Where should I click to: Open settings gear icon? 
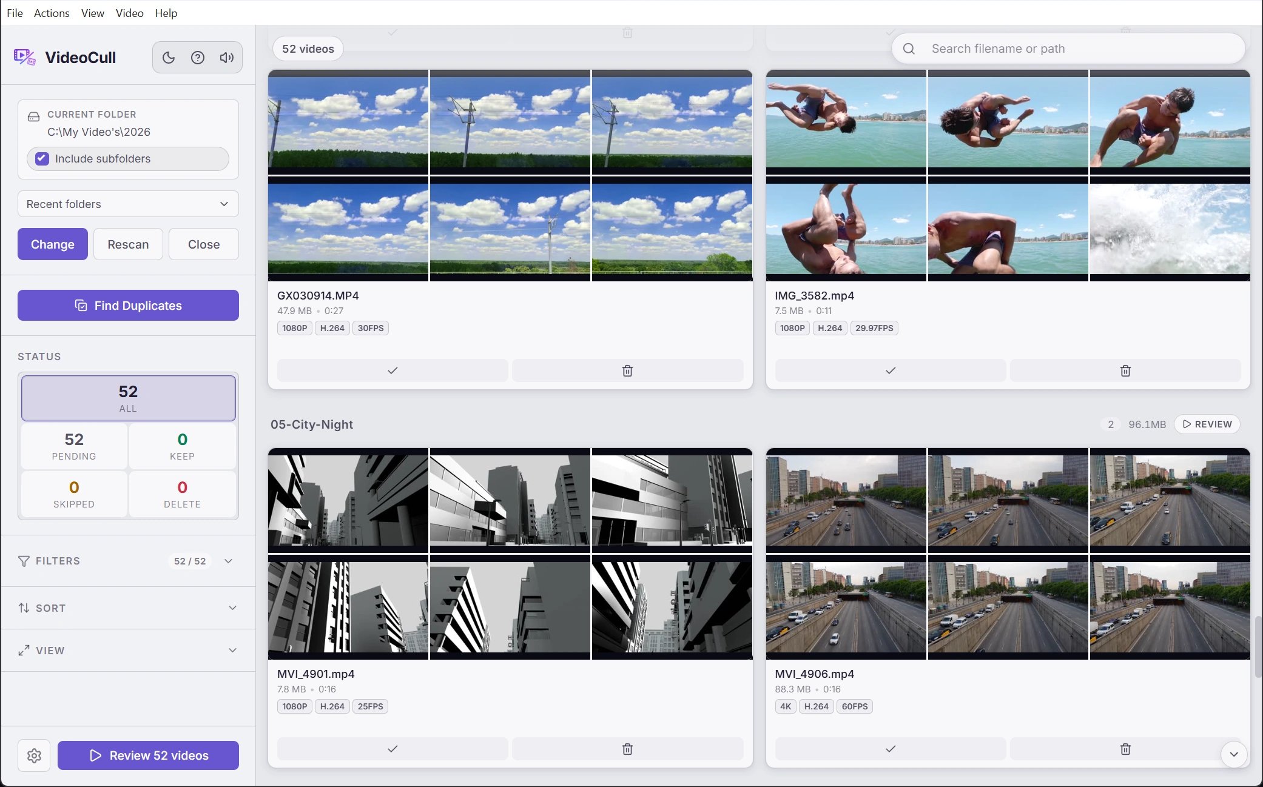pyautogui.click(x=34, y=755)
